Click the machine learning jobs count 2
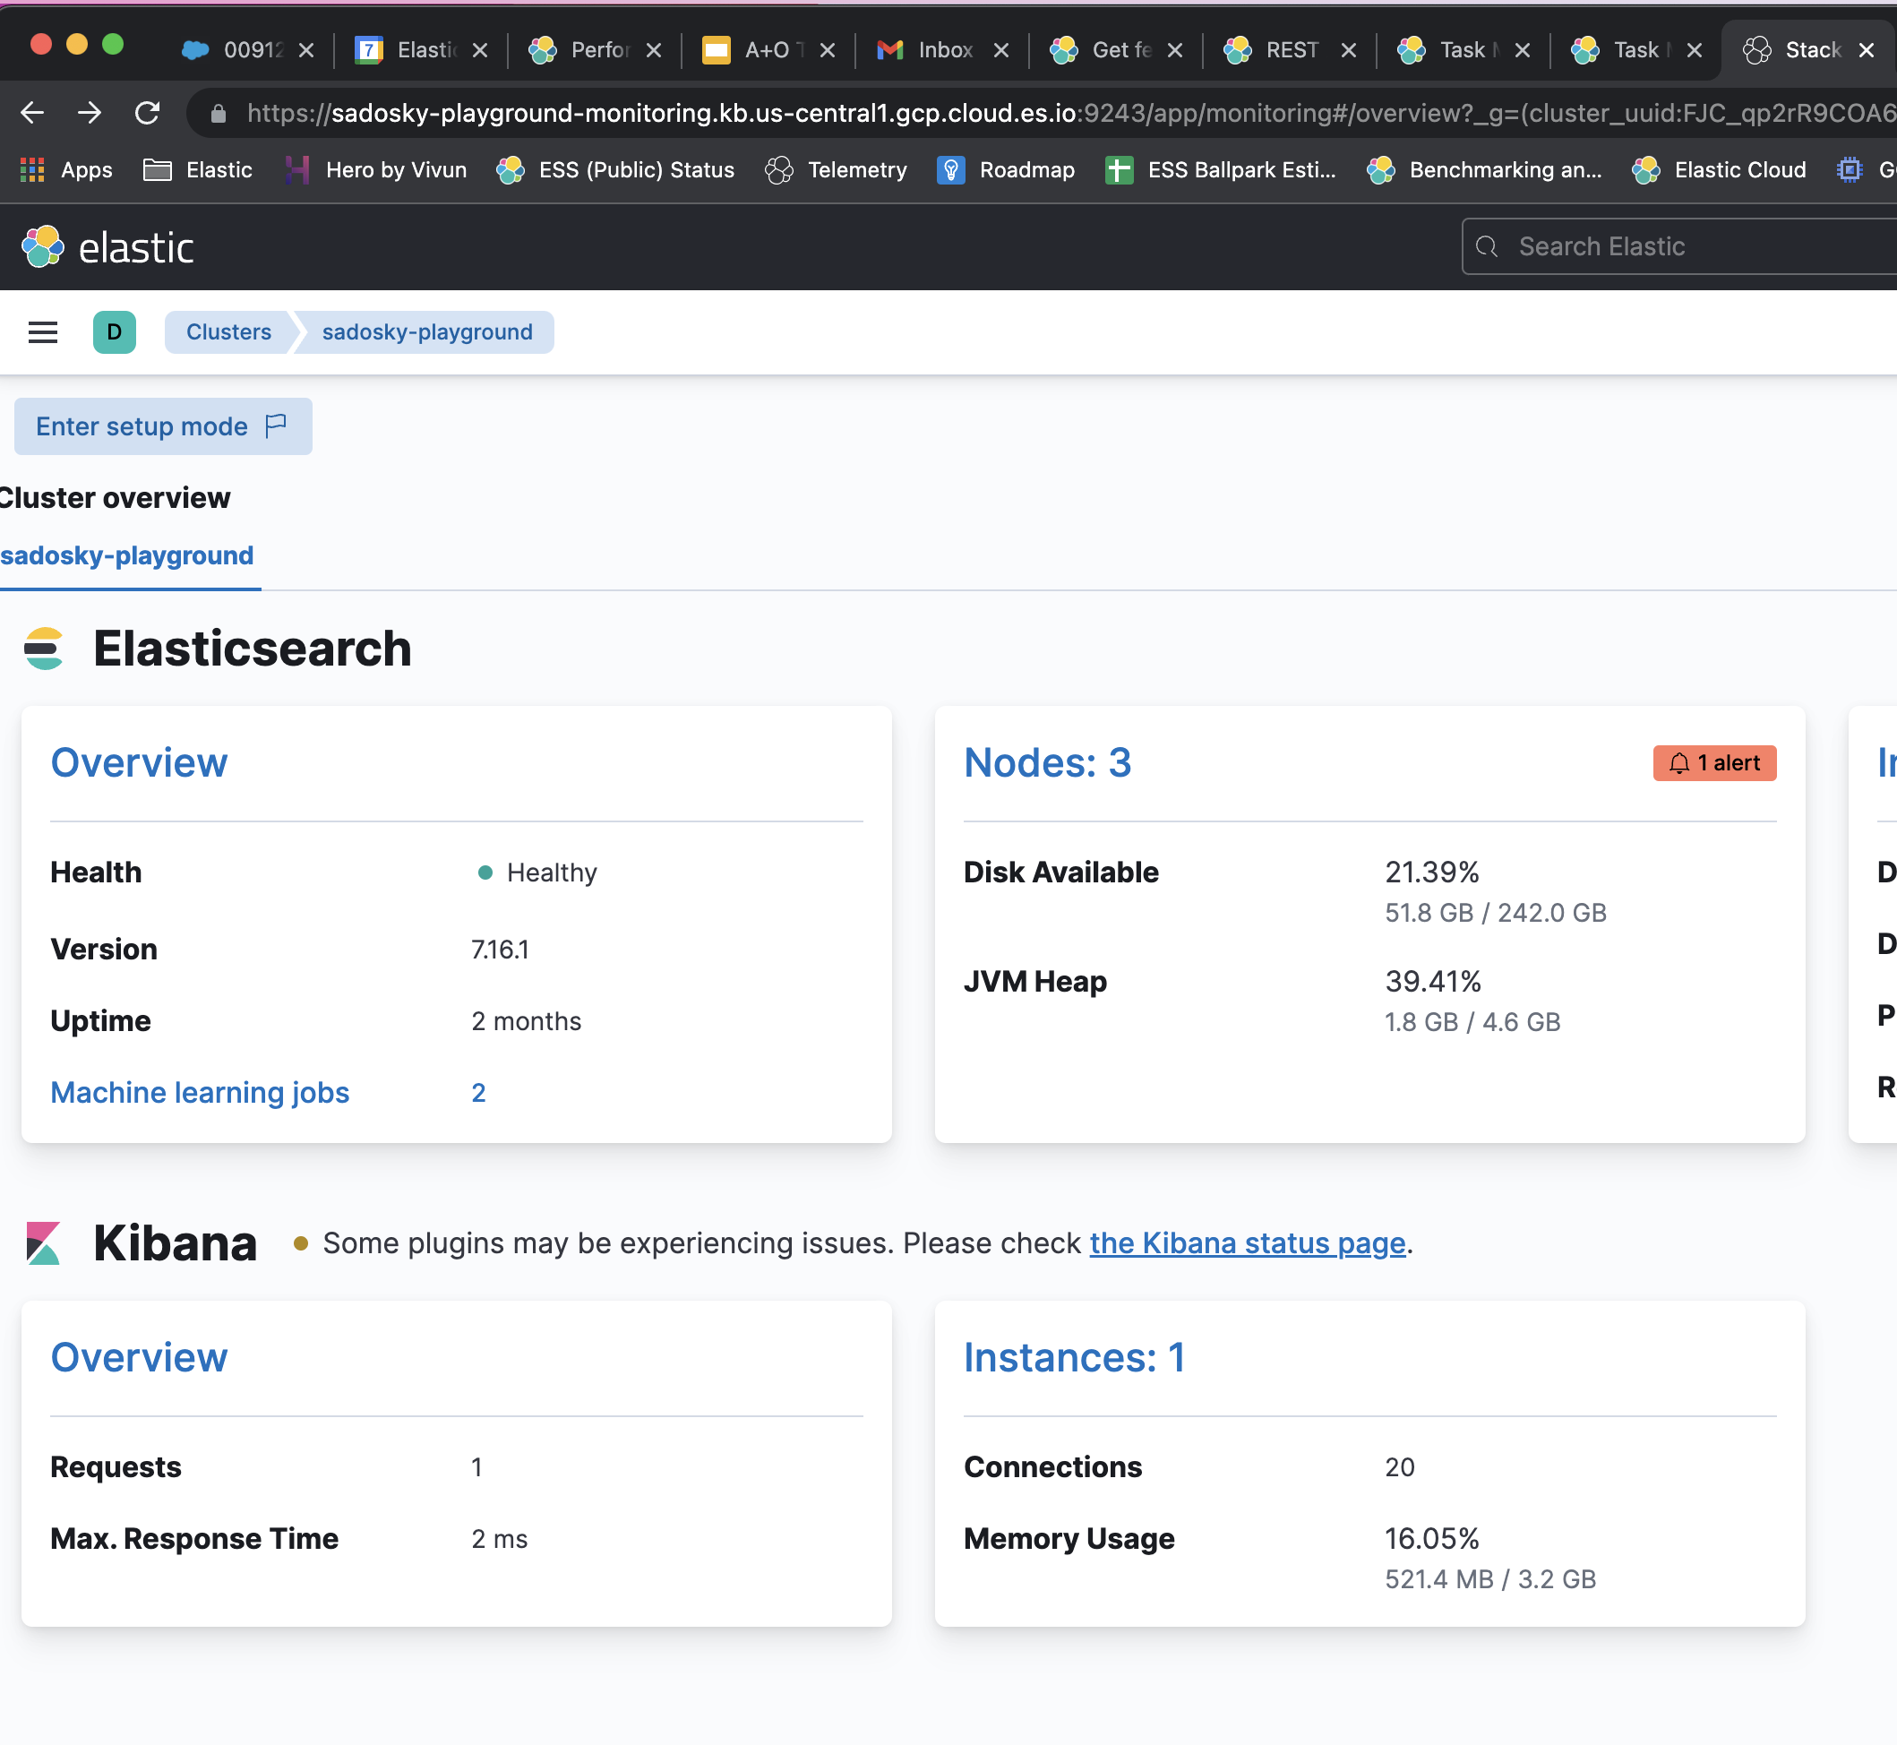Image resolution: width=1897 pixels, height=1745 pixels. [x=479, y=1093]
